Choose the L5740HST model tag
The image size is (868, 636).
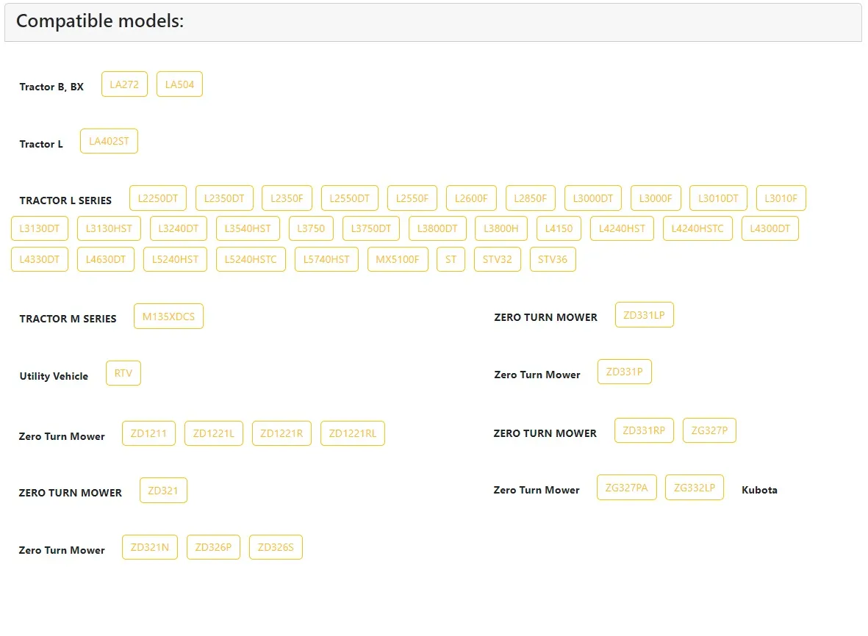click(326, 259)
